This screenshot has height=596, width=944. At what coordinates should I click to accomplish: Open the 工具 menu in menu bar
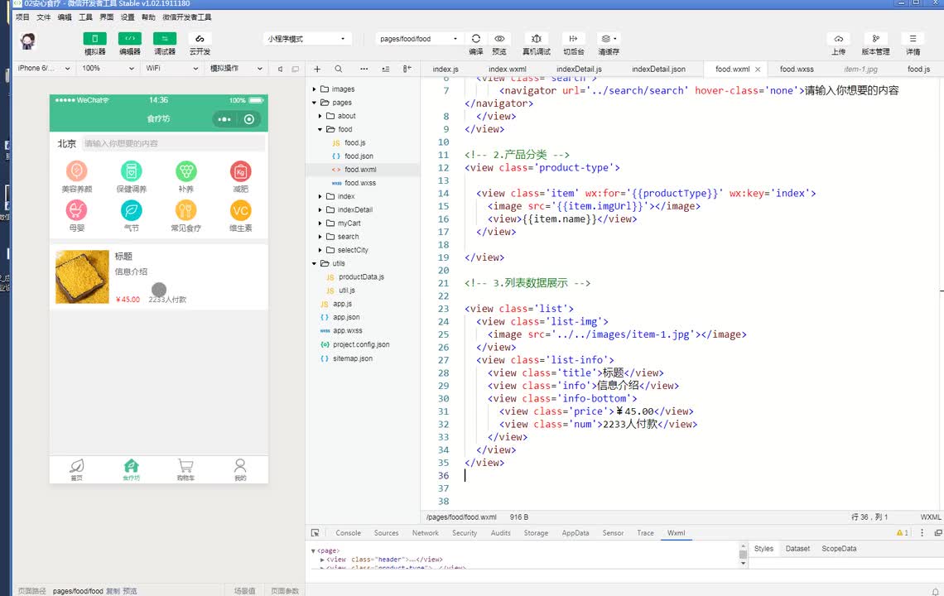(x=85, y=17)
